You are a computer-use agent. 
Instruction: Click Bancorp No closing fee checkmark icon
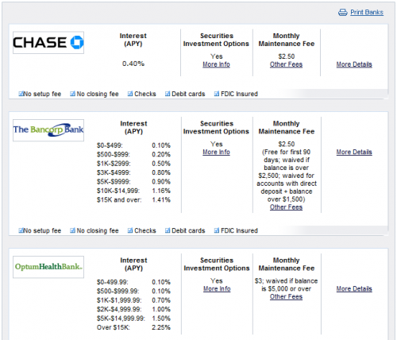coord(72,230)
